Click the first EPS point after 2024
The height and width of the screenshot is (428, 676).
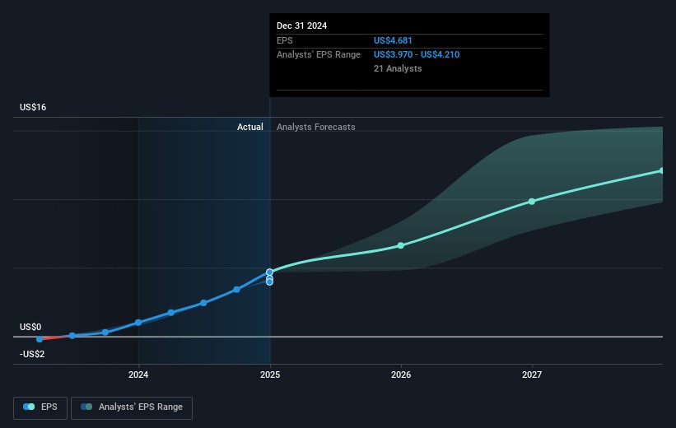pyautogui.click(x=171, y=313)
